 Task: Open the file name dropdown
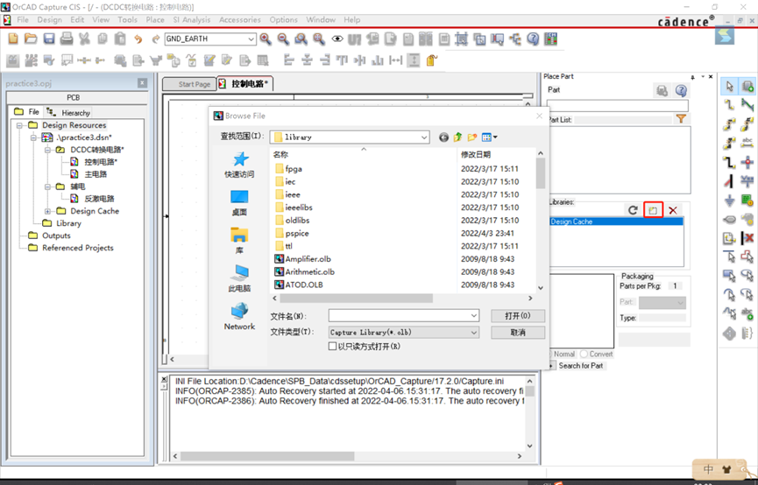[x=474, y=316]
